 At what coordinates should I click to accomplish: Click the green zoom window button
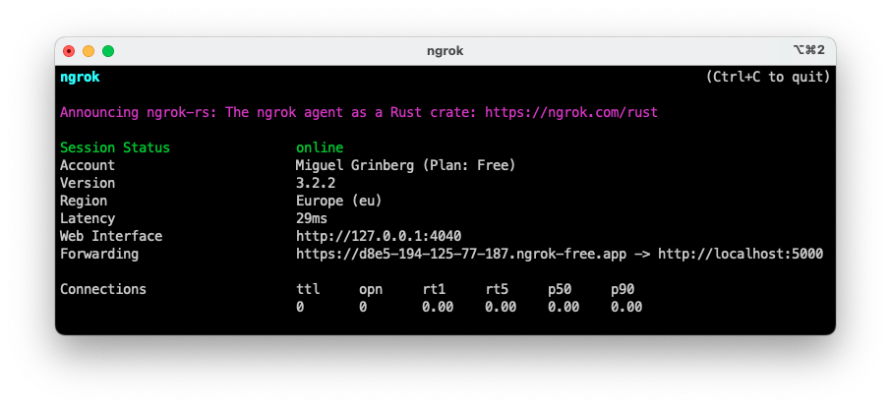108,51
